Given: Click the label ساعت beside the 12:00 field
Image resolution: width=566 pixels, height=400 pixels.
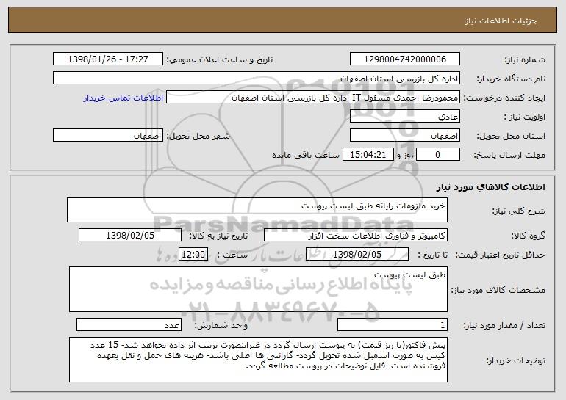Looking at the screenshot, I should 232,255.
